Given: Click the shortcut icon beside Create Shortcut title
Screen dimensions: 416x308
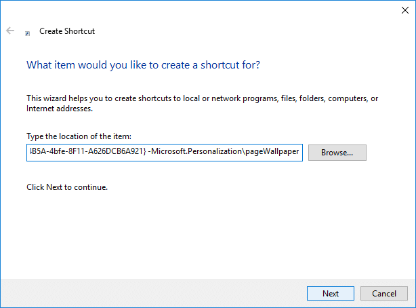Looking at the screenshot, I should click(27, 32).
